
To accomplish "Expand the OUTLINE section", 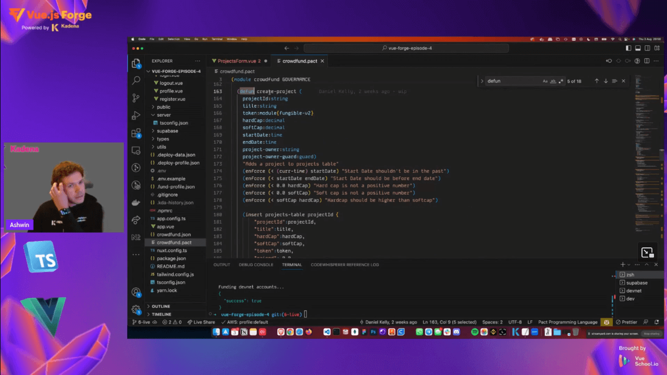I will click(x=160, y=306).
